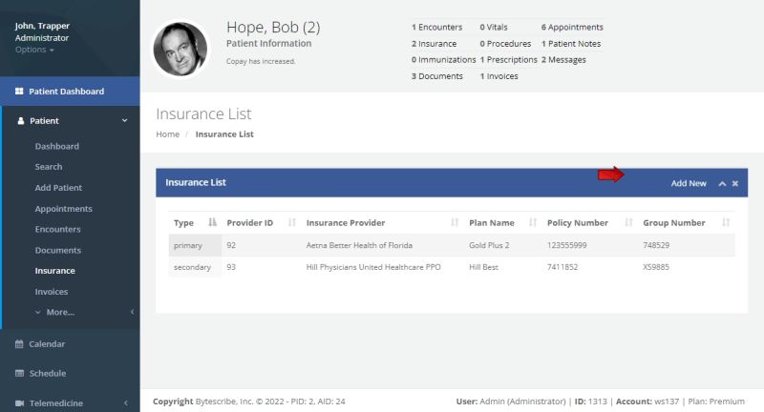
Task: Open Encounters in the sidebar
Action: 57,229
